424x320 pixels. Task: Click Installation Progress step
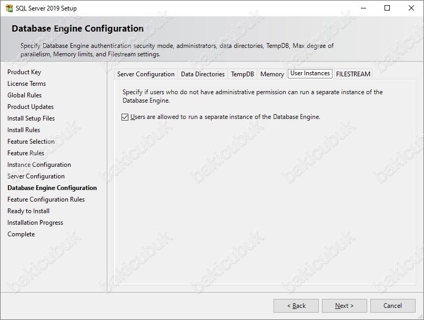click(x=35, y=223)
